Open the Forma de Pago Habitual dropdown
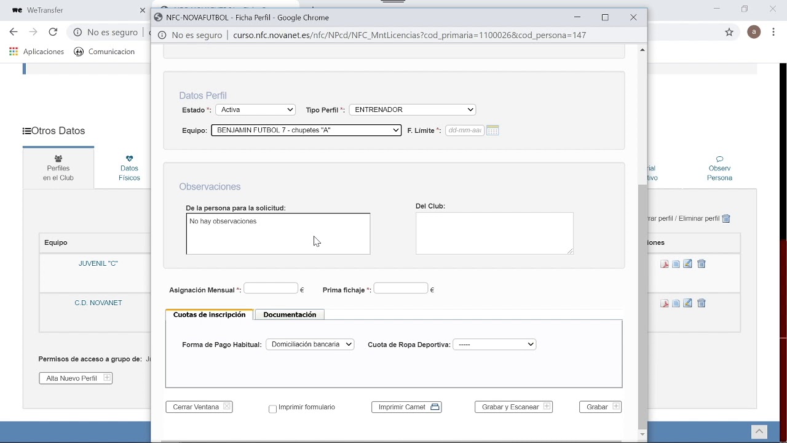The width and height of the screenshot is (787, 443). tap(310, 345)
